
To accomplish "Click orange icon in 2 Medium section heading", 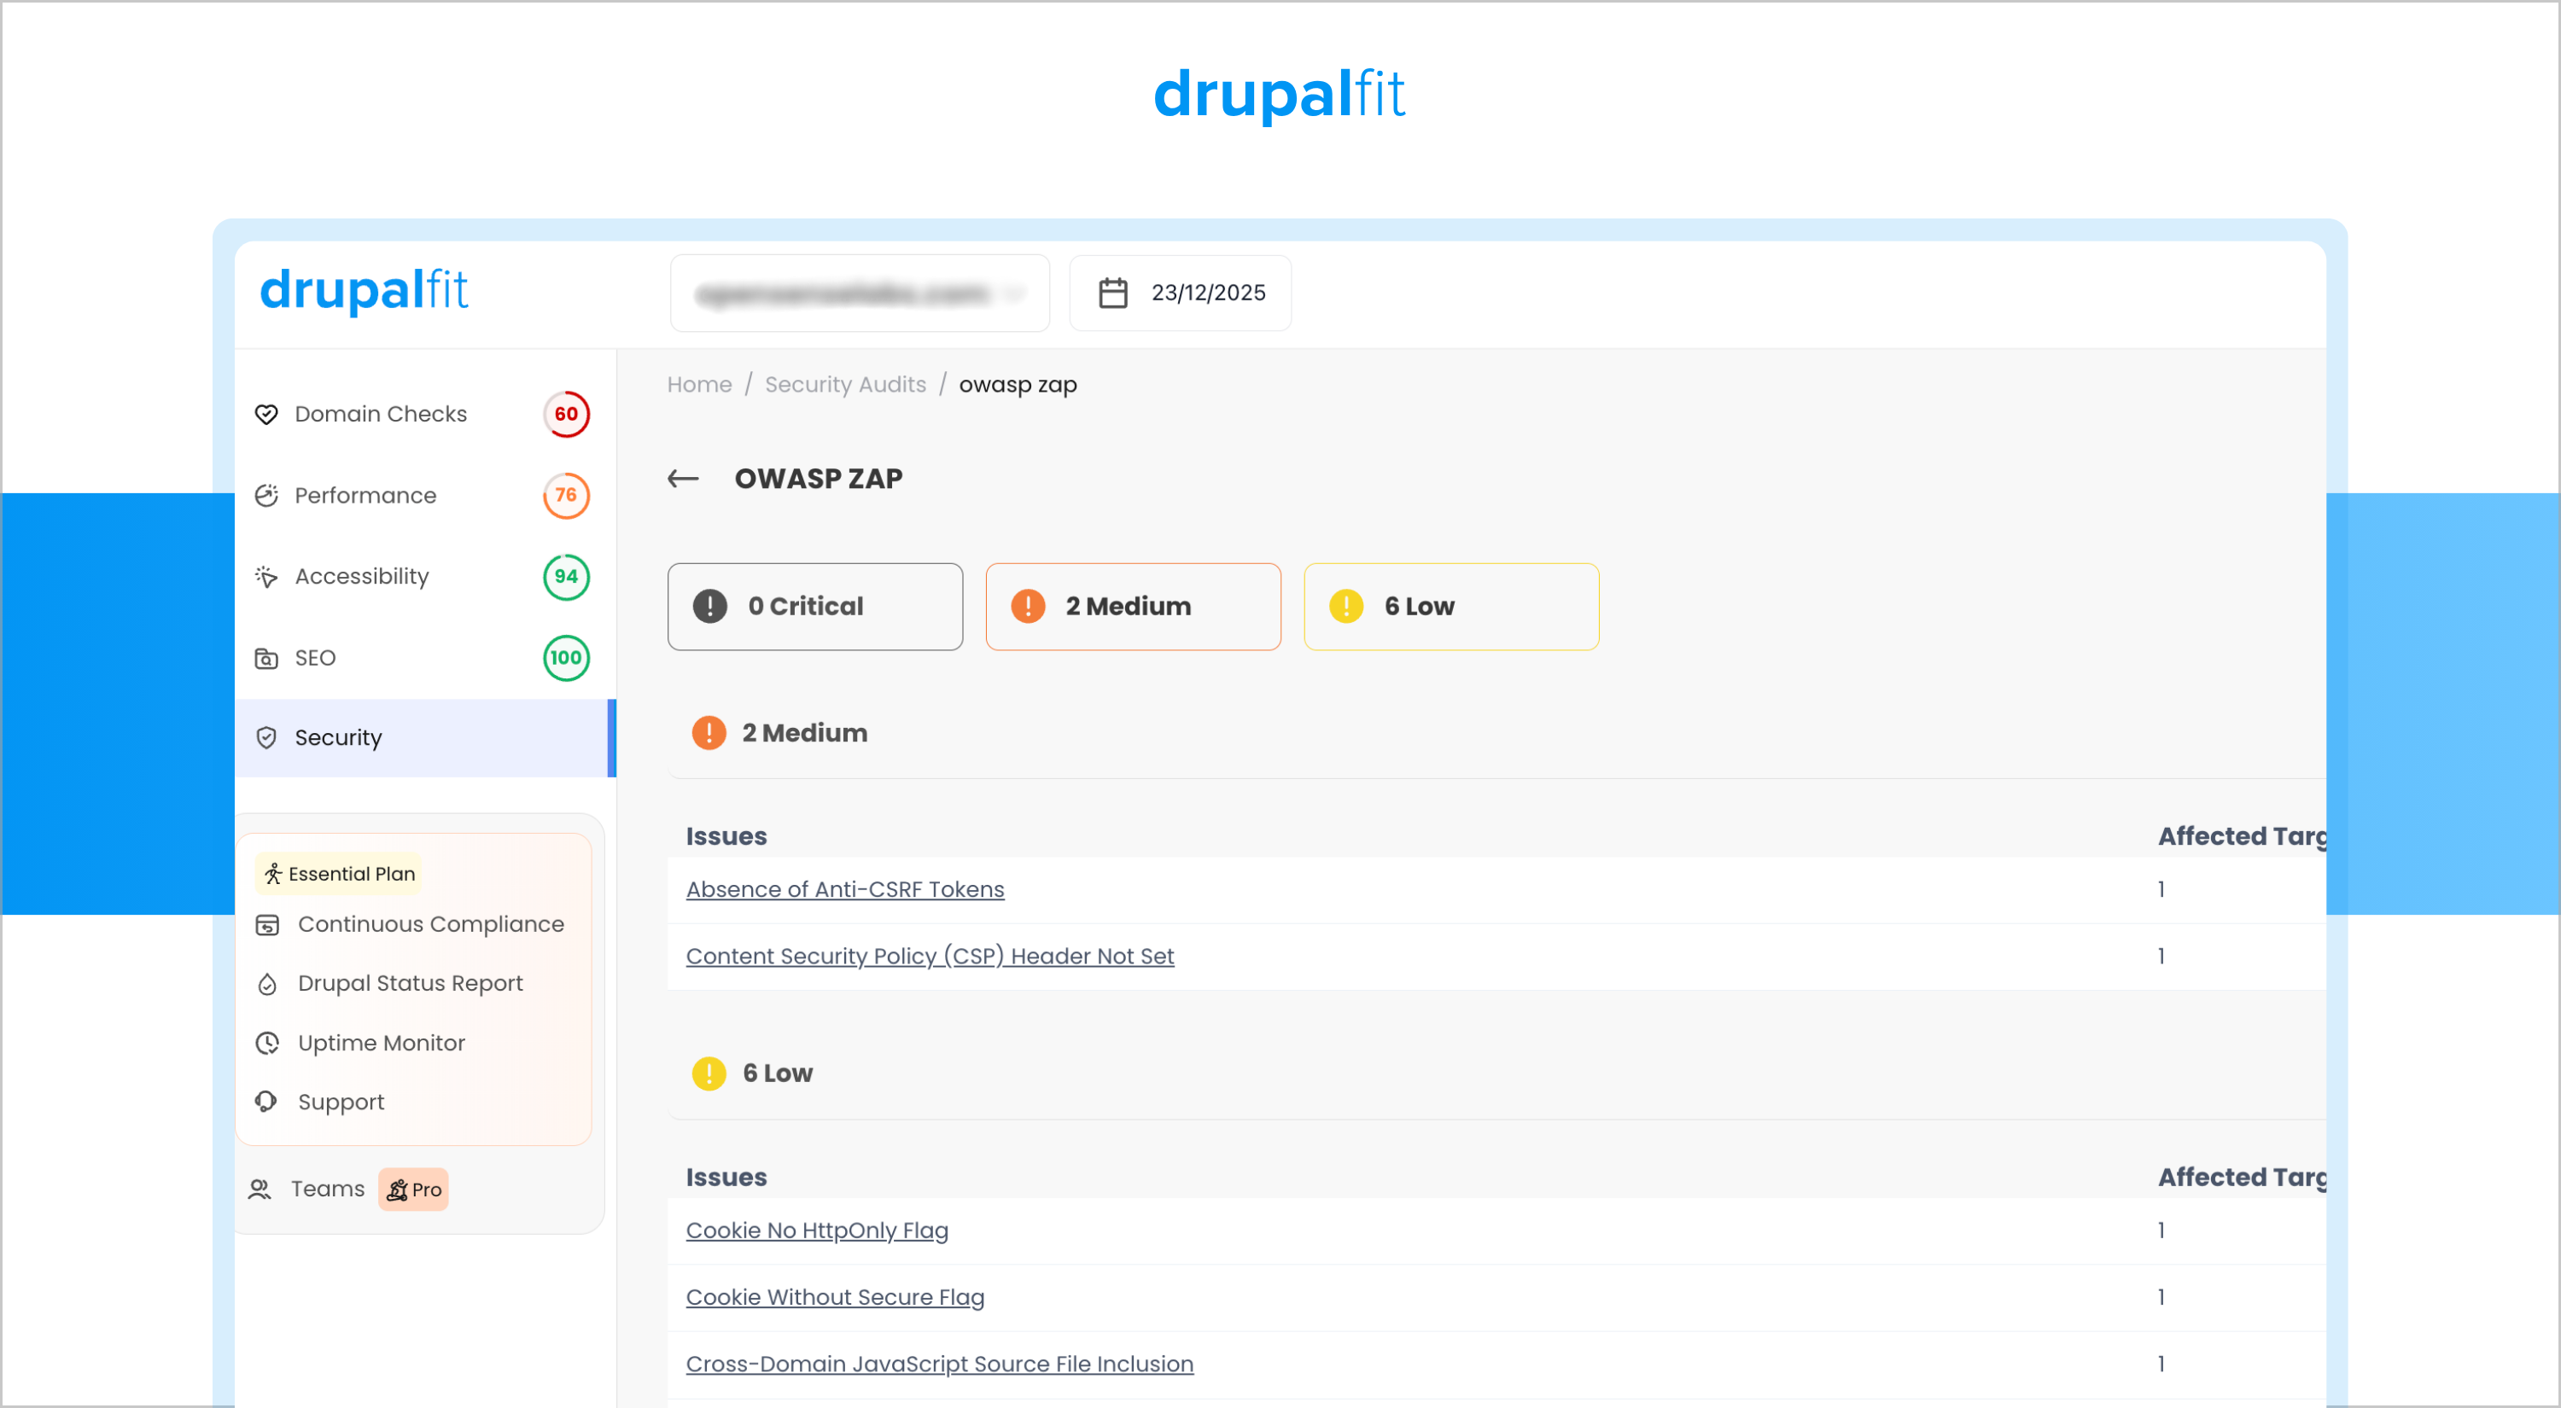I will tap(709, 733).
